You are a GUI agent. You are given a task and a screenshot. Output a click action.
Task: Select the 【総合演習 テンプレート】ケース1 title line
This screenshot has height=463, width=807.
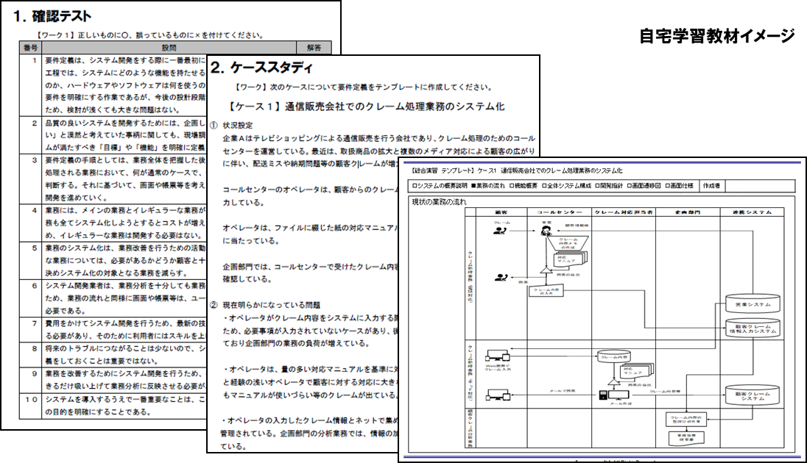click(x=517, y=170)
